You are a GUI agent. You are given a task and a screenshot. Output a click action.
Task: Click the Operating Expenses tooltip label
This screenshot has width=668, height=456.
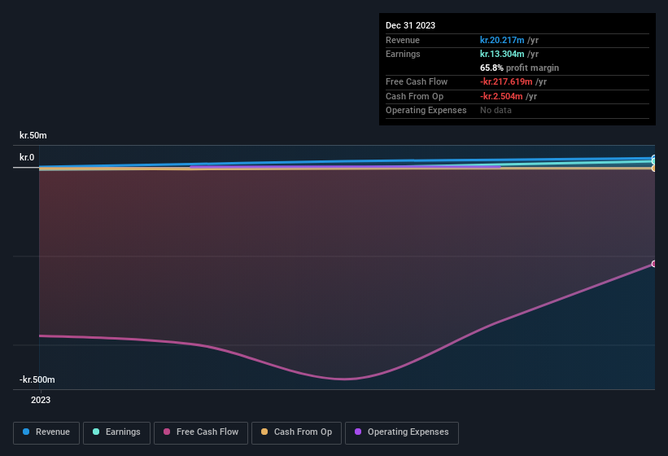(426, 111)
